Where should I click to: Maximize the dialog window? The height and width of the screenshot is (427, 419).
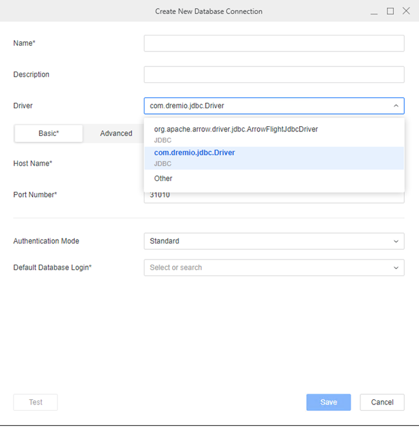390,11
